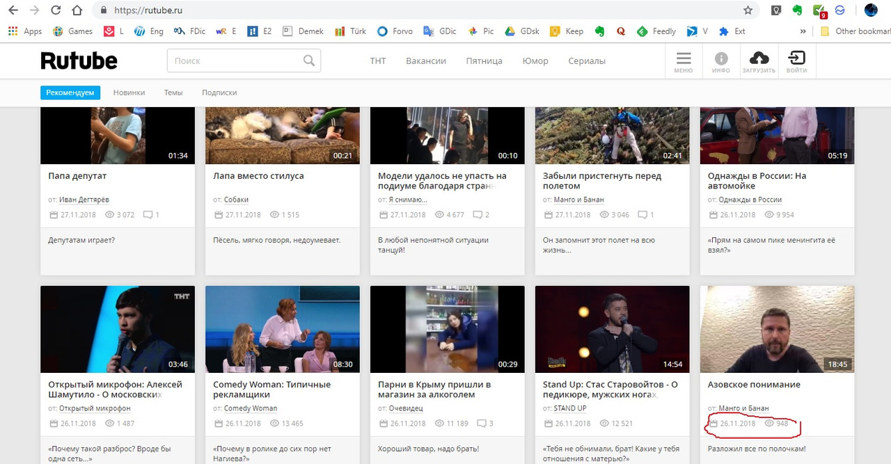Open the Сериалы section
The height and width of the screenshot is (464, 891).
(587, 61)
